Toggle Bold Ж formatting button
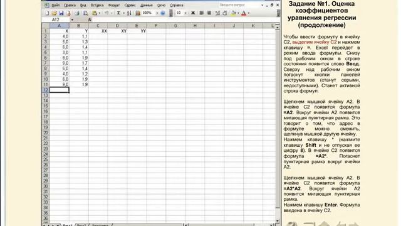The height and width of the screenshot is (226, 401). coord(193,13)
